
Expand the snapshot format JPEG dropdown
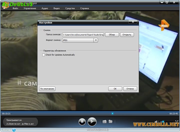click(96, 40)
